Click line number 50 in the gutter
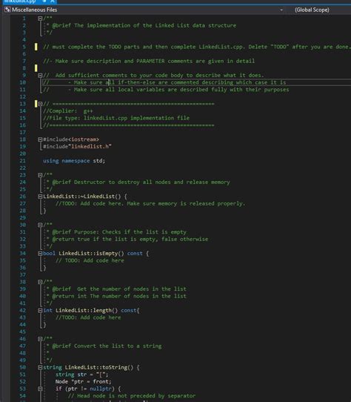Image resolution: width=351 pixels, height=402 pixels. [x=22, y=367]
